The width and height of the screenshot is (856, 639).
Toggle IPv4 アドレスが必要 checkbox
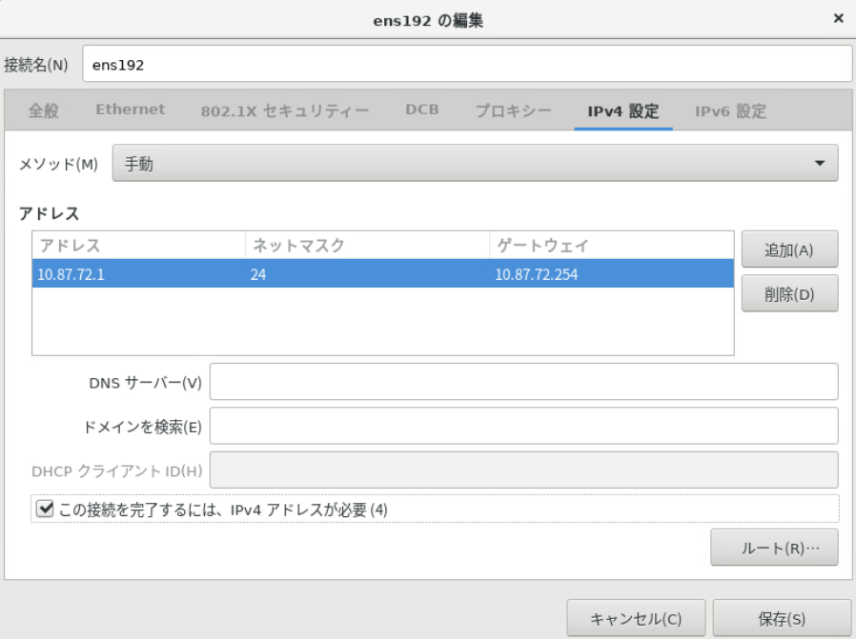45,509
